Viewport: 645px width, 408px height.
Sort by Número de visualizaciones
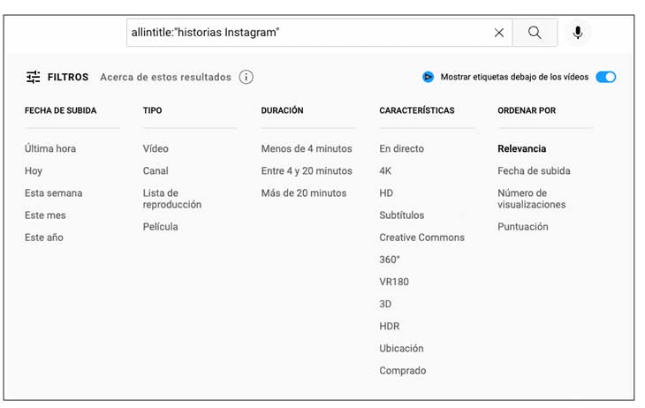pos(531,199)
